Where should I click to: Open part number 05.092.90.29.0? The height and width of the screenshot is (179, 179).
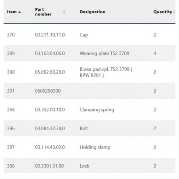coord(50,72)
